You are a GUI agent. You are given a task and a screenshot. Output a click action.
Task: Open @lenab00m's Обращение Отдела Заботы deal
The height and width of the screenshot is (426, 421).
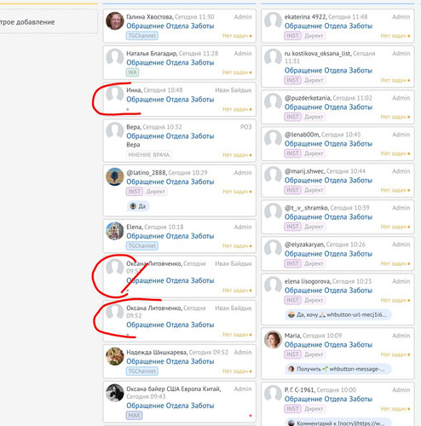[x=328, y=144]
